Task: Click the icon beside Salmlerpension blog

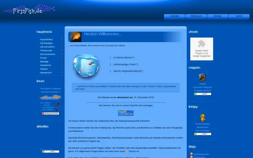Action: click(191, 154)
